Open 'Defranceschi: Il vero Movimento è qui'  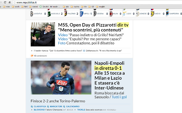pos(104,51)
